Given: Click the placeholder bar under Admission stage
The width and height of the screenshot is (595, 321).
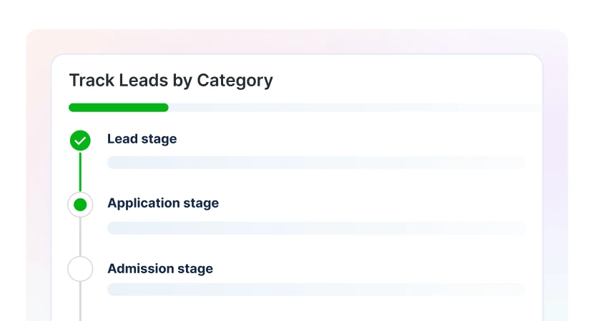Looking at the screenshot, I should 316,290.
